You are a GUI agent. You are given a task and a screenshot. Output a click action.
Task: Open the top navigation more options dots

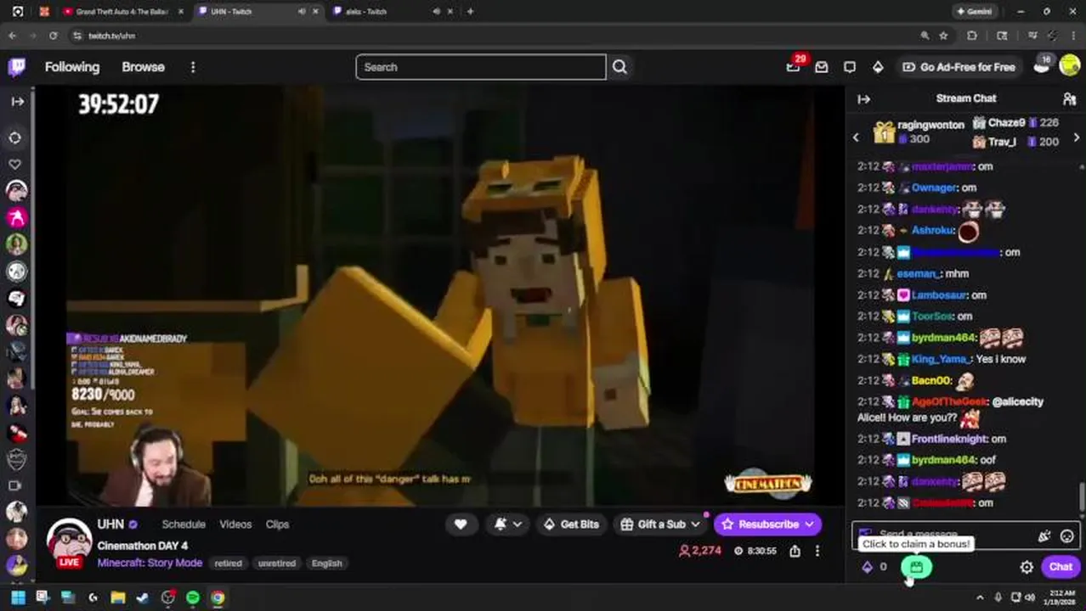pyautogui.click(x=193, y=67)
